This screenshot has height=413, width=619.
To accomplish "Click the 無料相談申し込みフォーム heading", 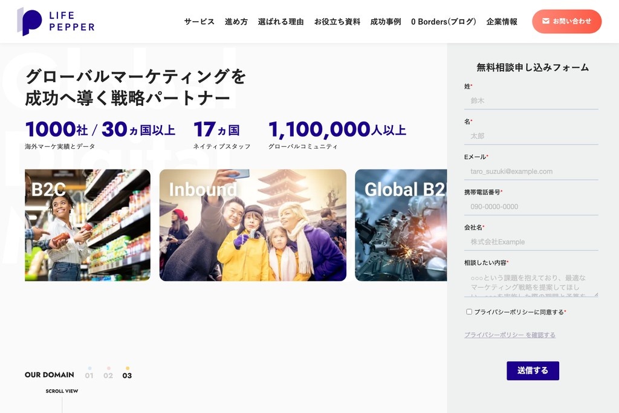I will (x=533, y=68).
